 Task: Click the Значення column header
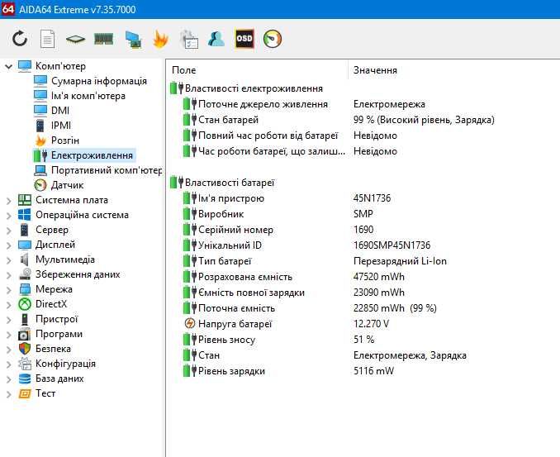pos(375,70)
